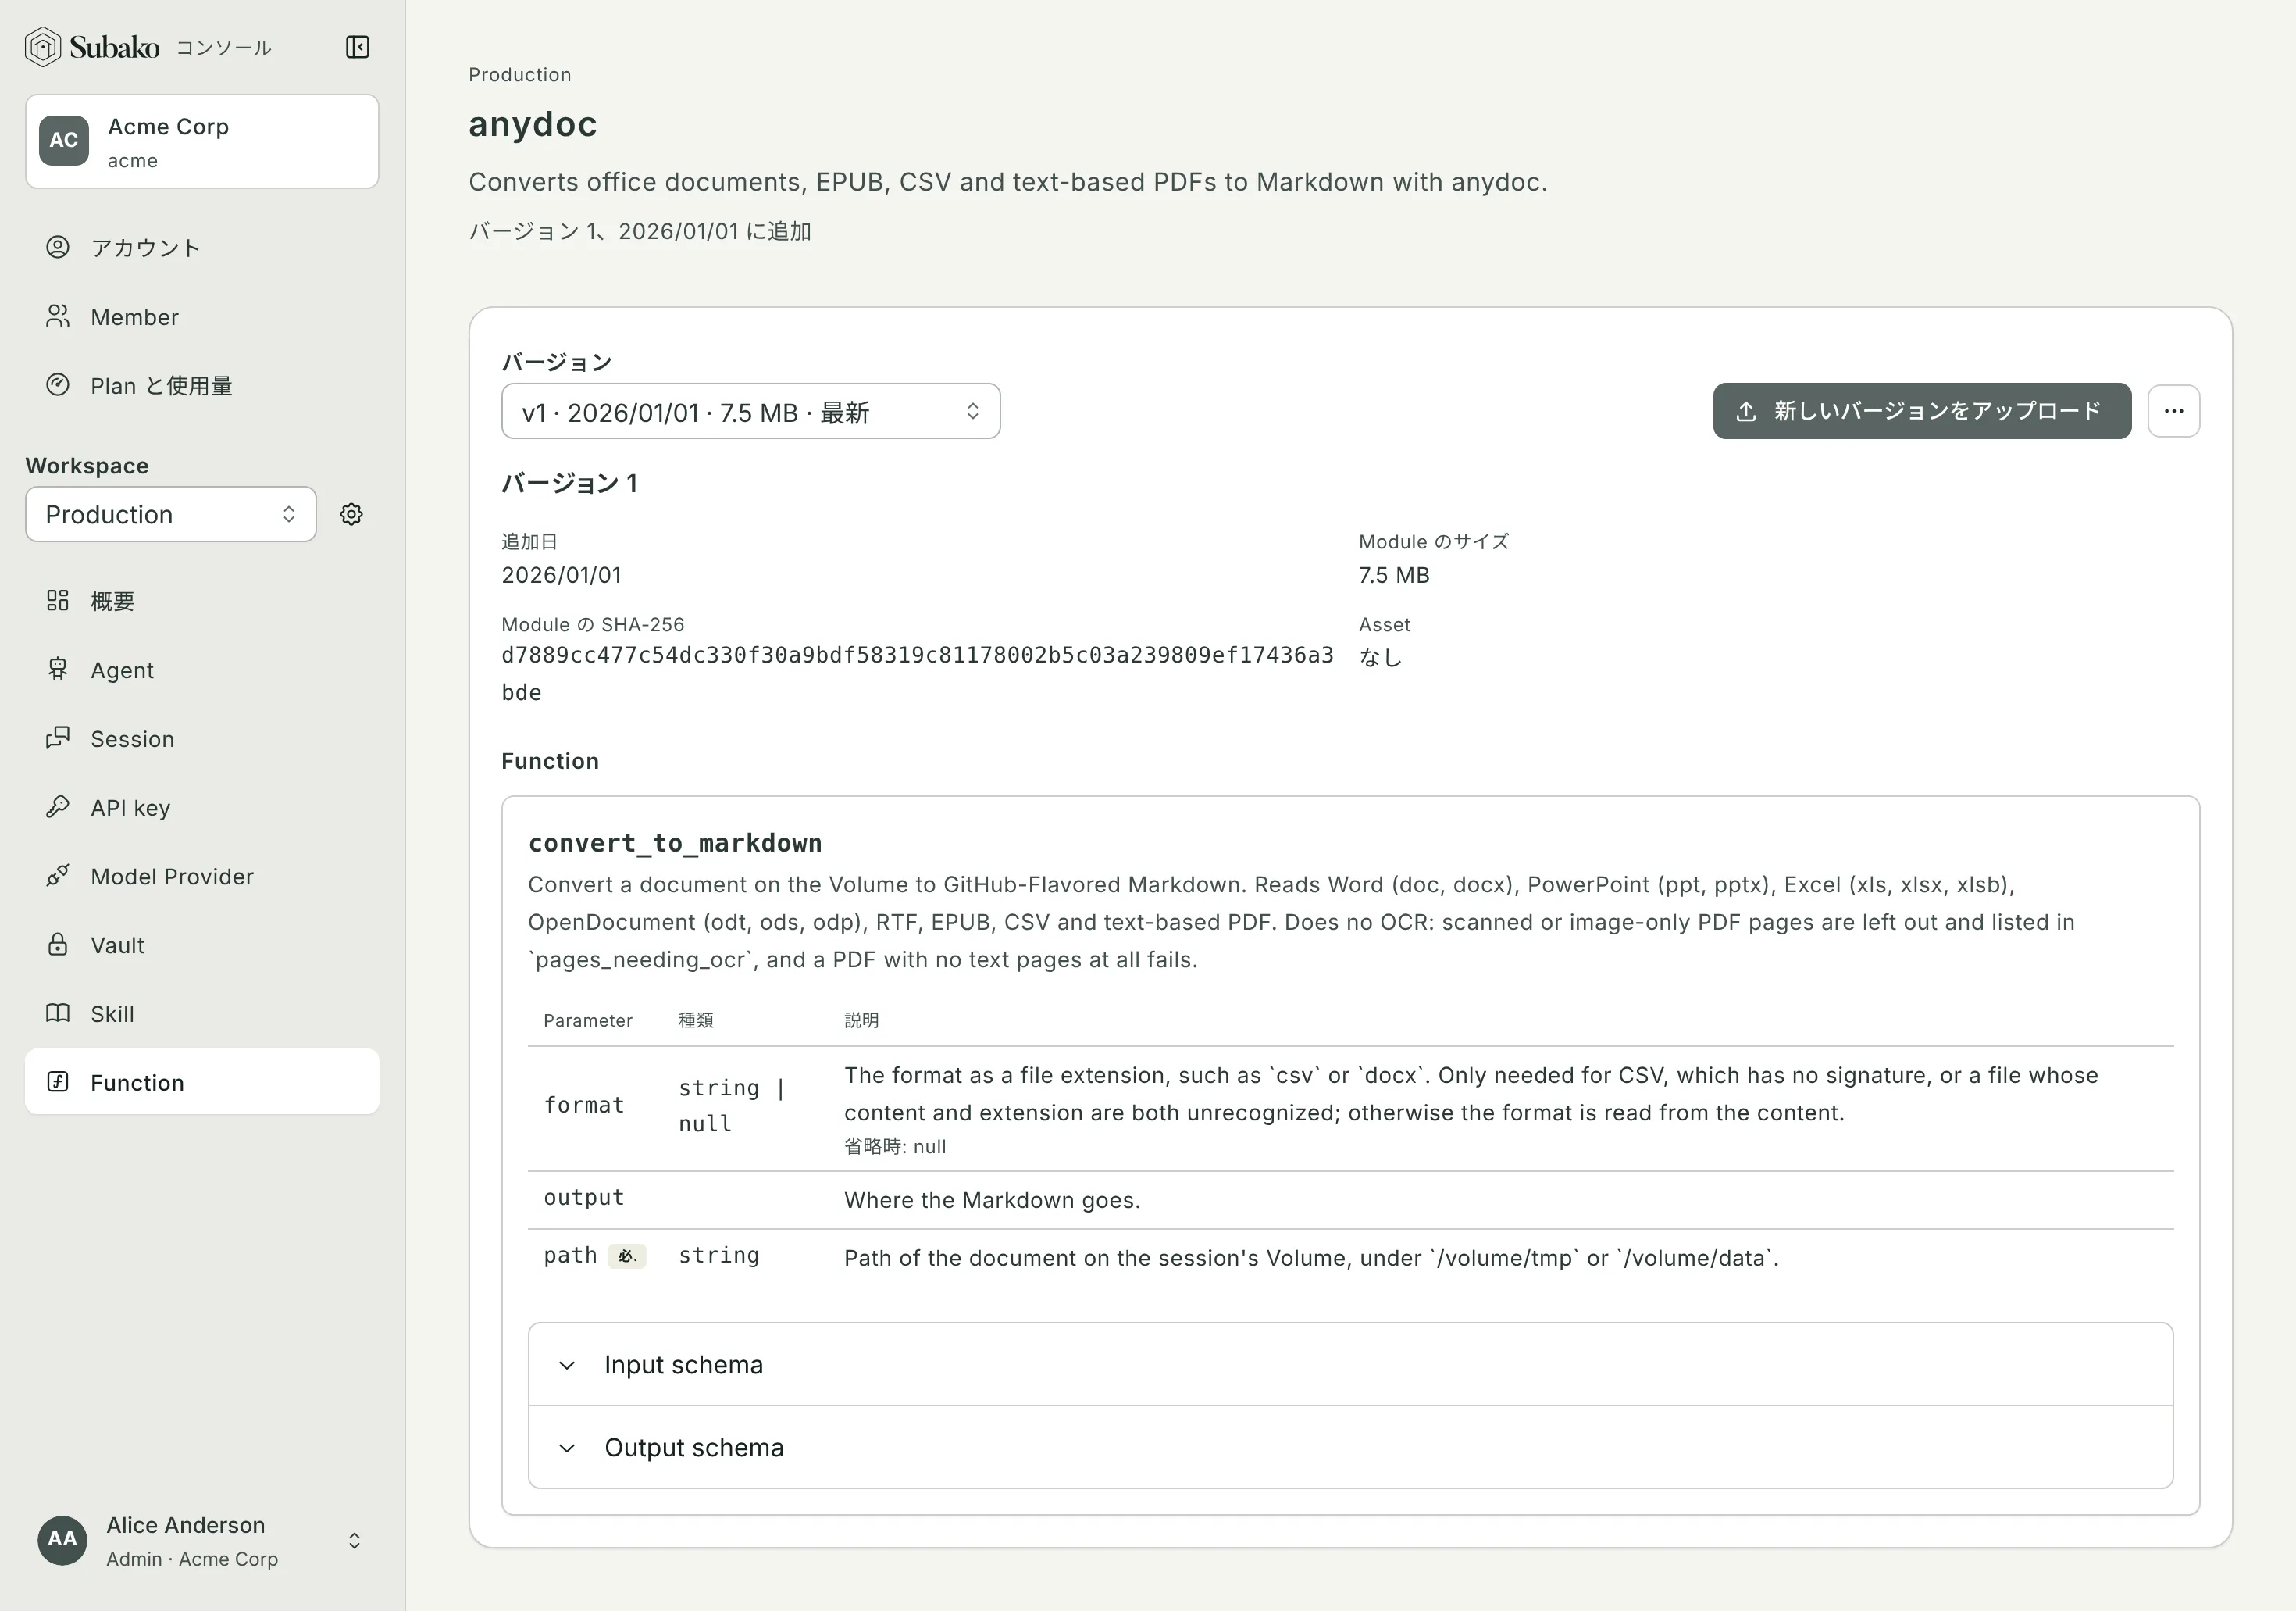This screenshot has width=2296, height=1611.
Task: Click the API key icon
Action: click(58, 806)
